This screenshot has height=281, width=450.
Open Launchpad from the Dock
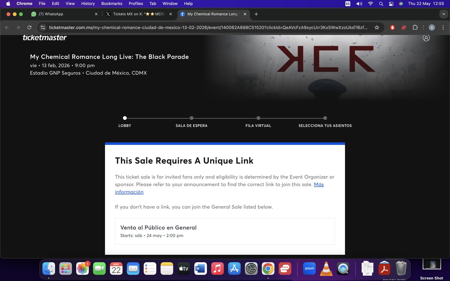(66, 268)
